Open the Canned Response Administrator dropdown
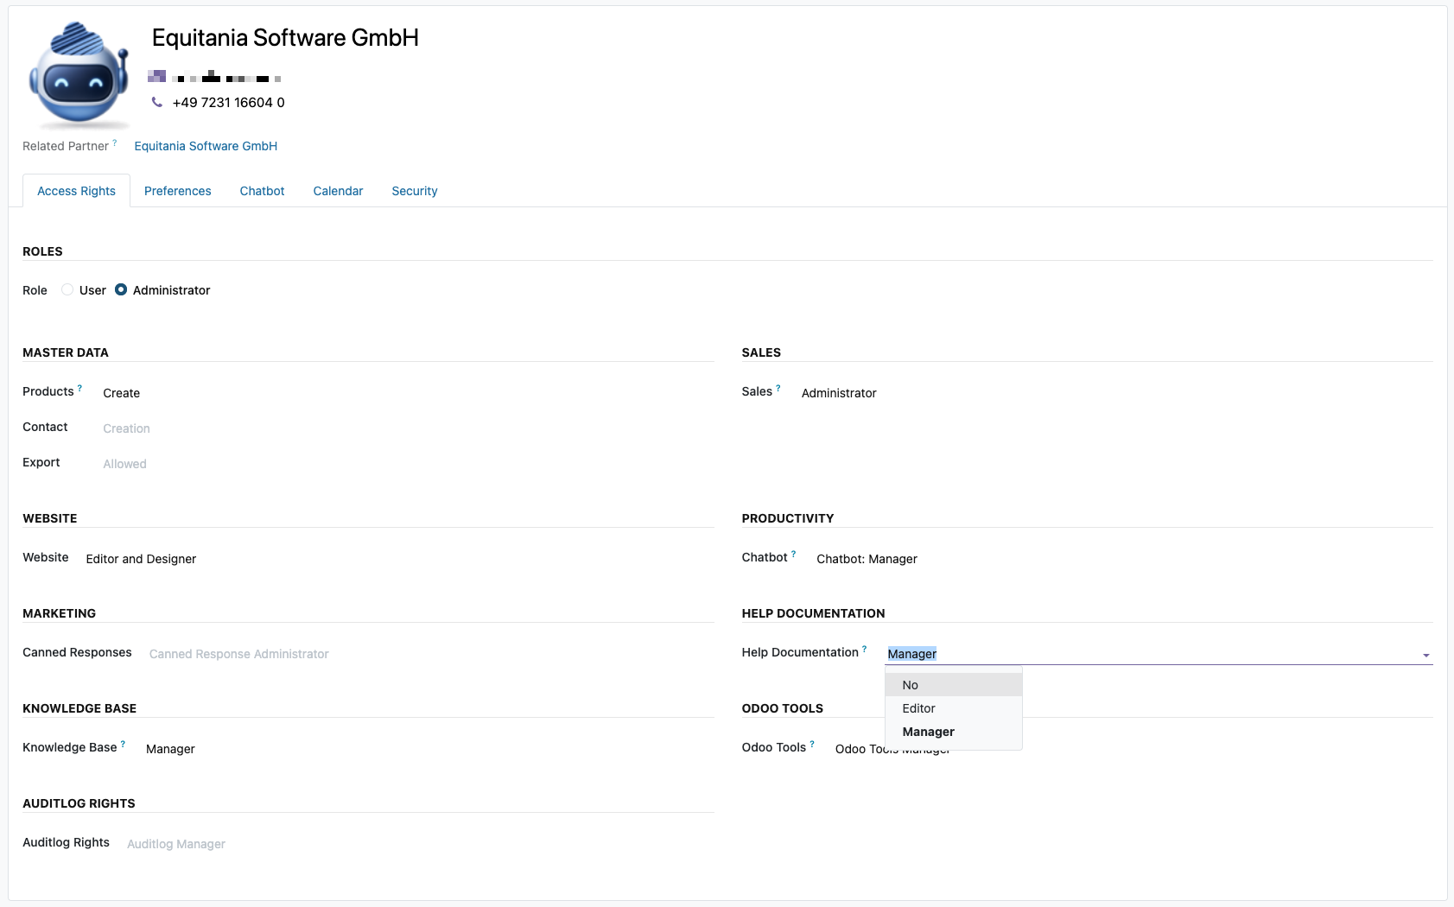The height and width of the screenshot is (907, 1454). click(431, 654)
